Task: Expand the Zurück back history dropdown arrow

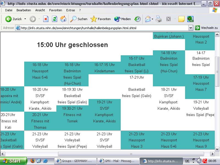Action: pos(25,19)
